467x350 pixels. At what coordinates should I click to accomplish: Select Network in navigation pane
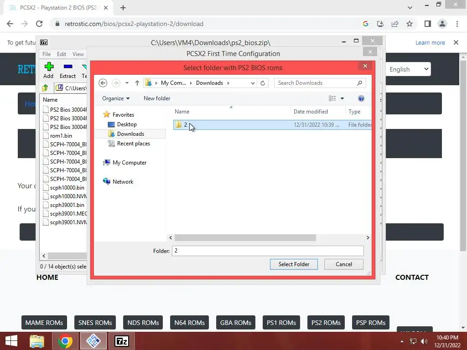coord(123,182)
